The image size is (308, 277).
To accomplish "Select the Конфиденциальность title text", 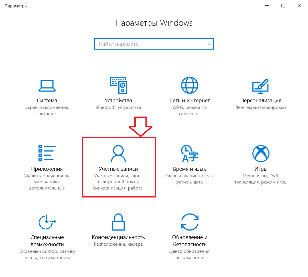I will click(118, 237).
